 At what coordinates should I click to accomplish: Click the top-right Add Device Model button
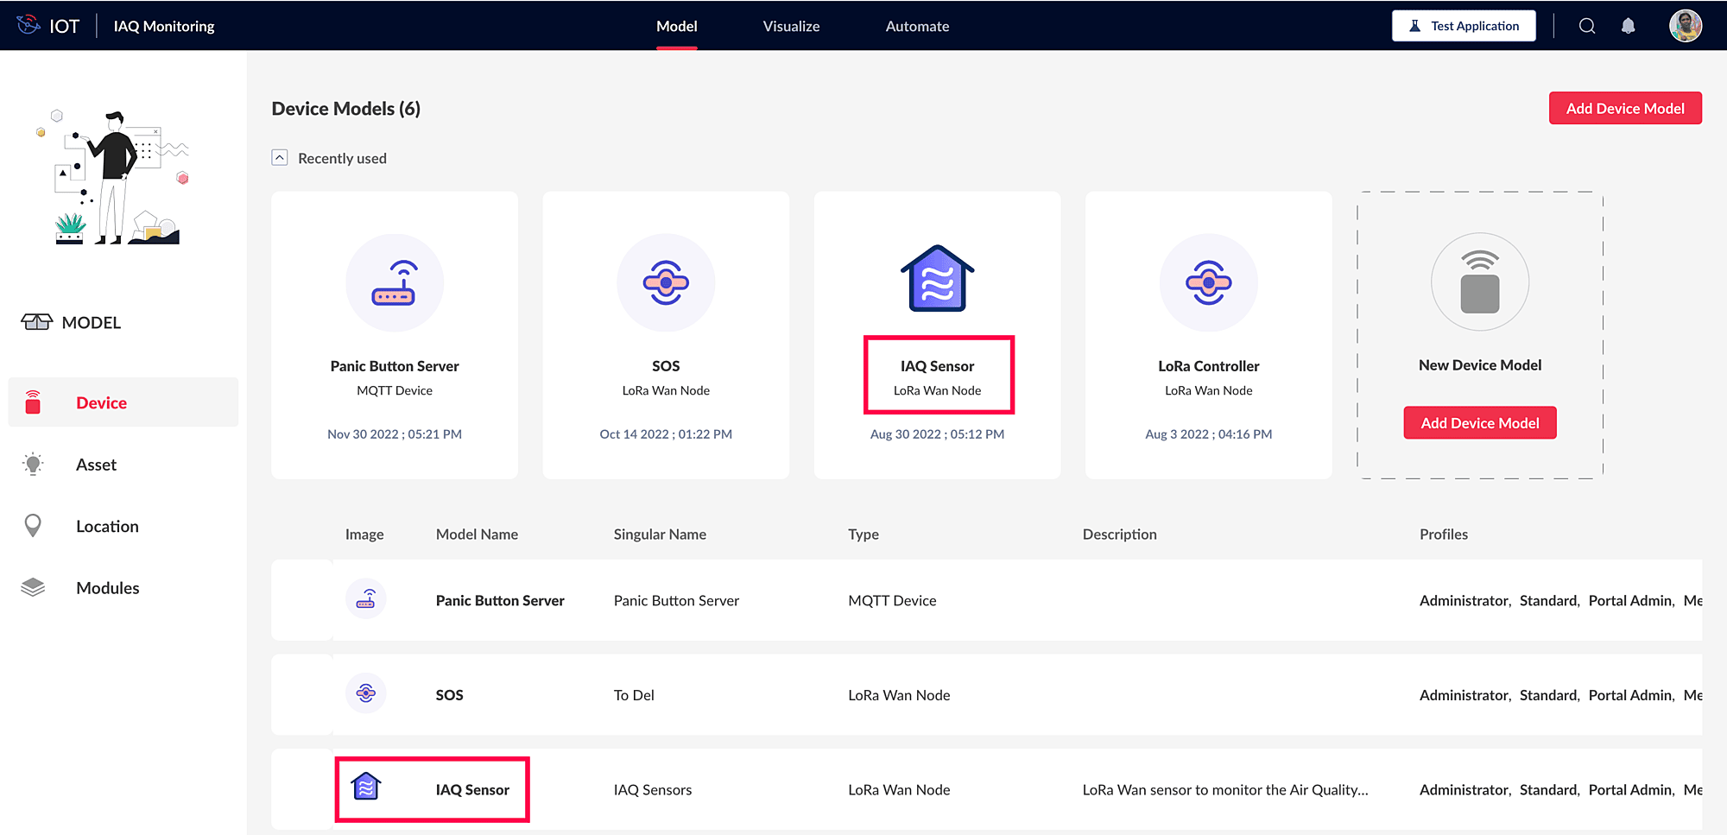(1625, 108)
